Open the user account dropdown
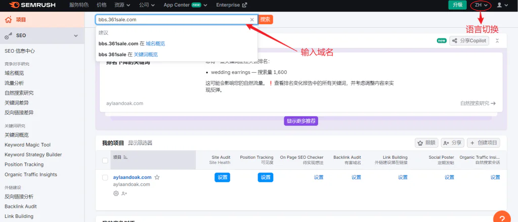518x222 pixels. tap(502, 5)
